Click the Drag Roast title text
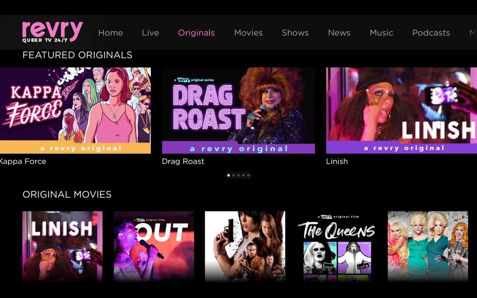The width and height of the screenshot is (477, 298). [183, 161]
